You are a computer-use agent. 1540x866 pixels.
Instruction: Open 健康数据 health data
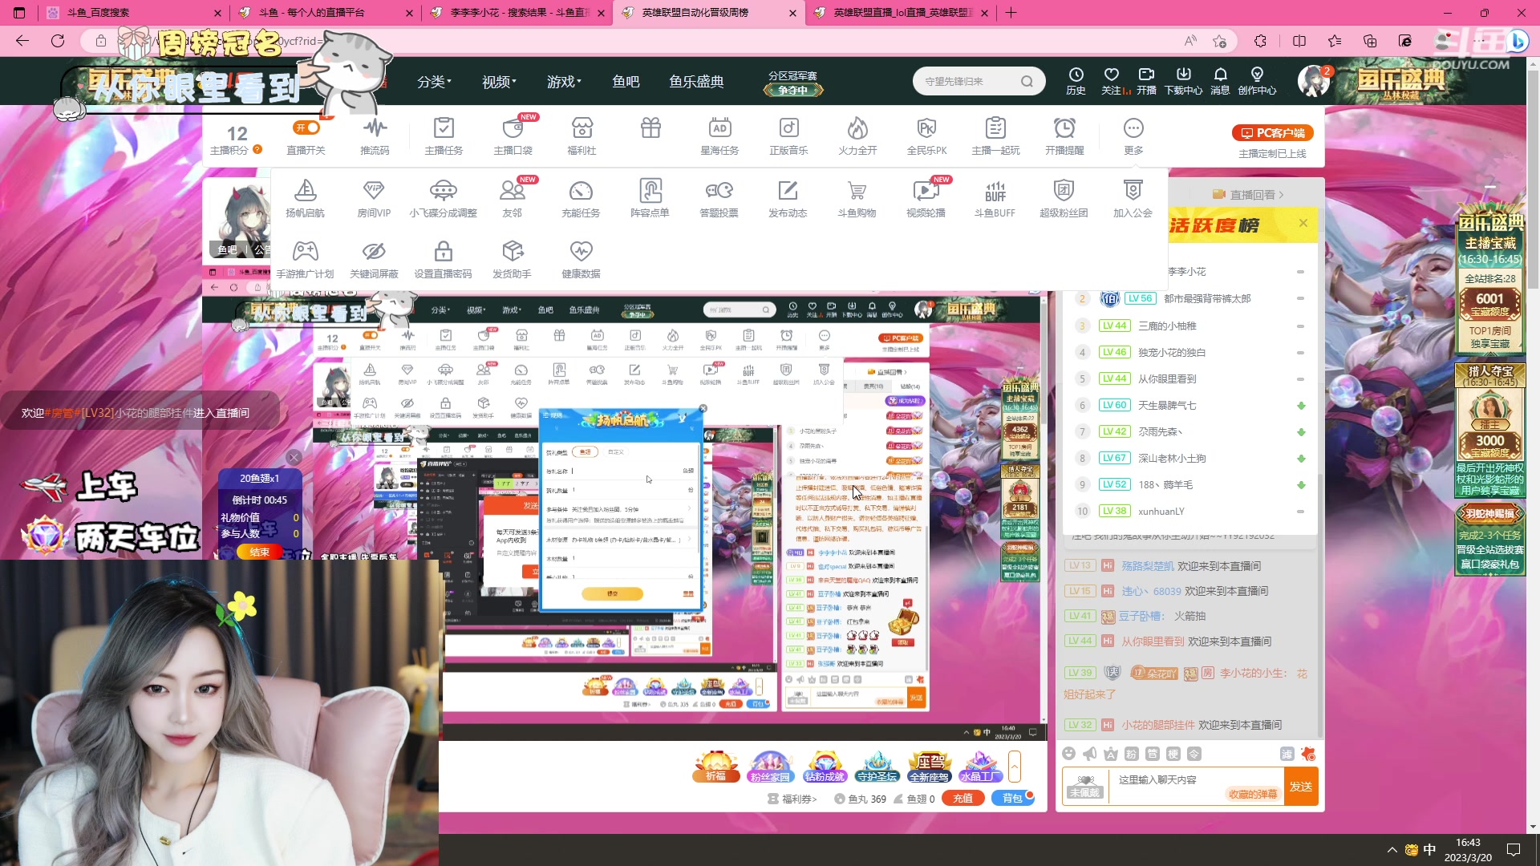[x=581, y=260]
